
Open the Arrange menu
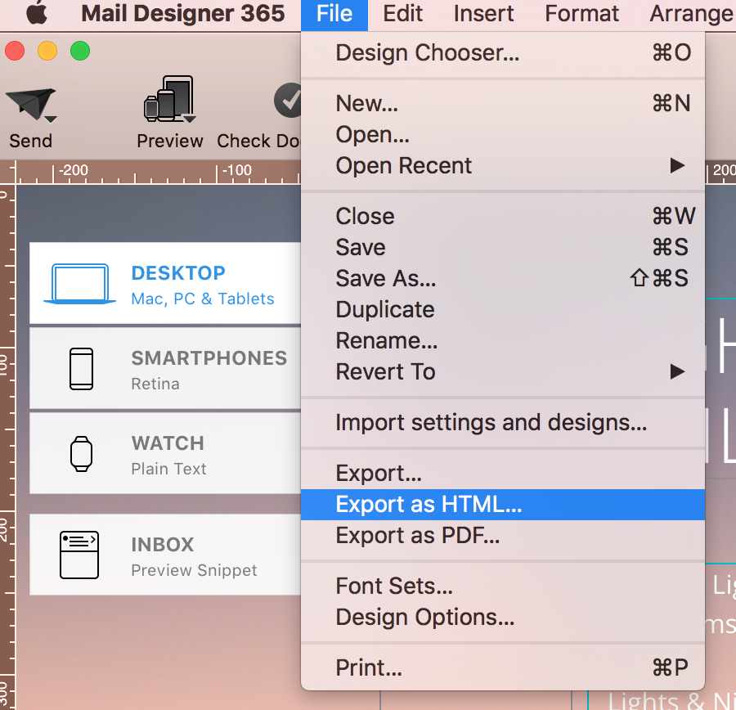coord(691,14)
